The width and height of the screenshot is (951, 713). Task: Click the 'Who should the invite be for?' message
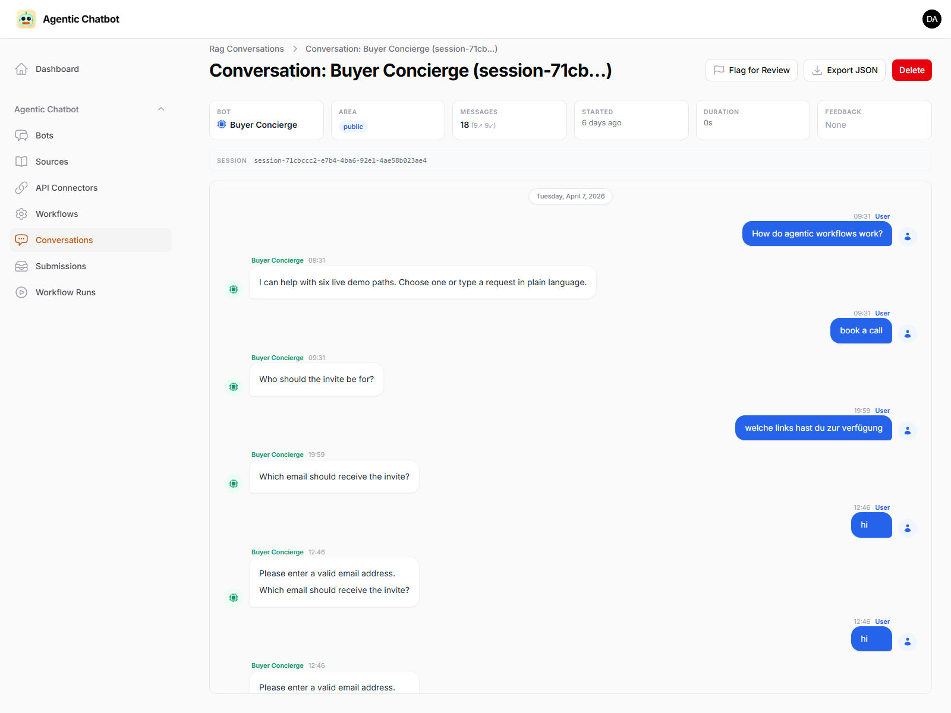coord(317,379)
